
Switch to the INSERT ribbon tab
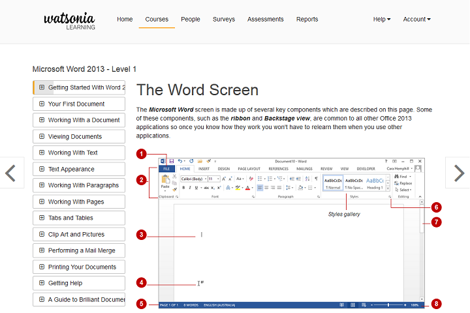click(204, 169)
